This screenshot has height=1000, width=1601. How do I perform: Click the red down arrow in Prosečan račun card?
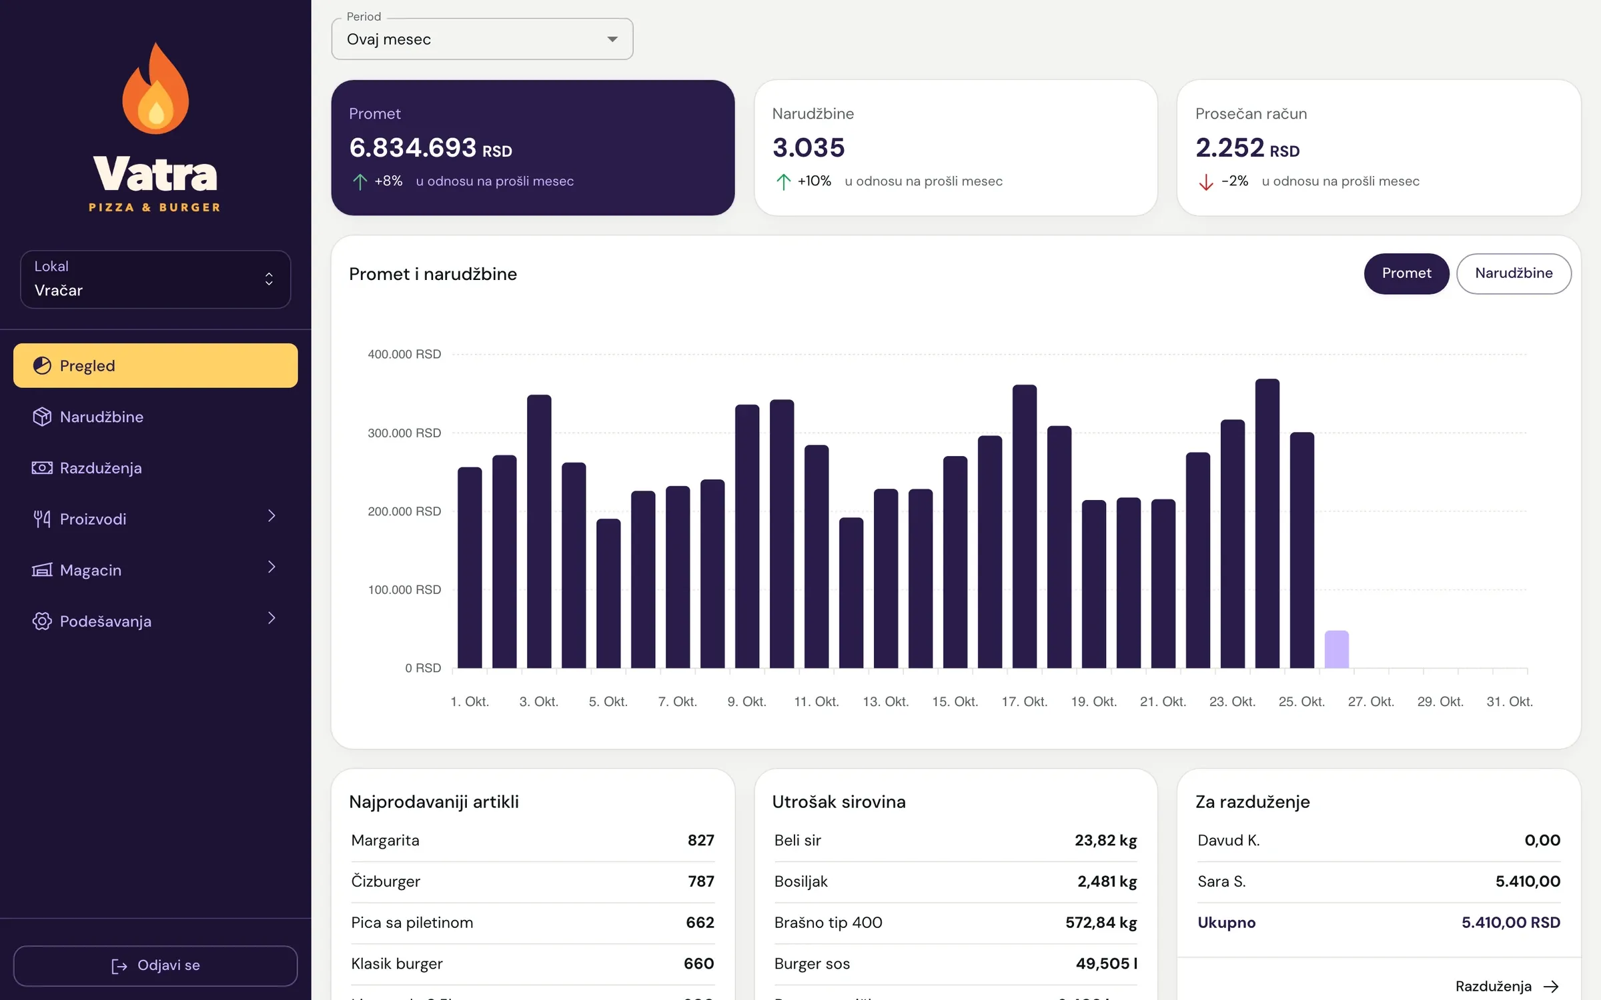click(x=1206, y=181)
